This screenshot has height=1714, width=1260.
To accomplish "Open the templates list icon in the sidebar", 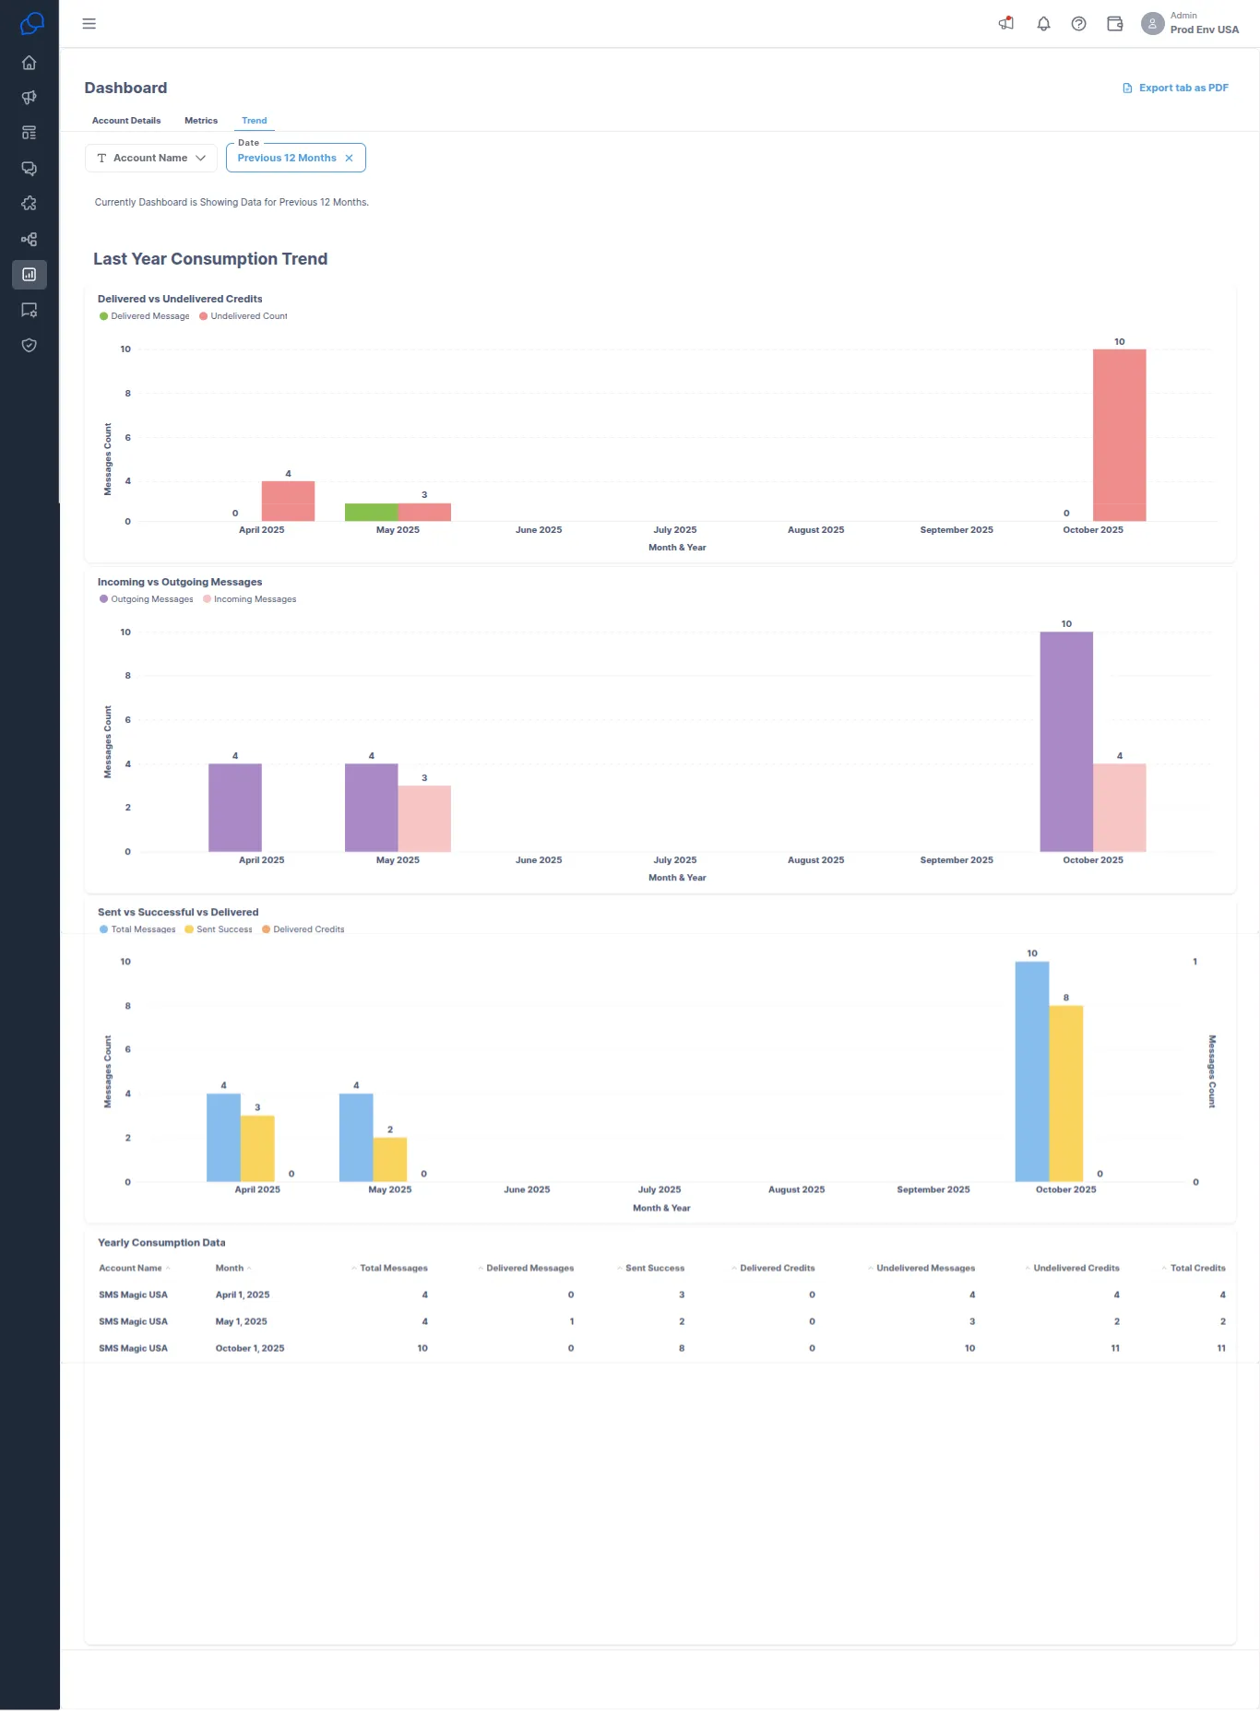I will coord(30,133).
